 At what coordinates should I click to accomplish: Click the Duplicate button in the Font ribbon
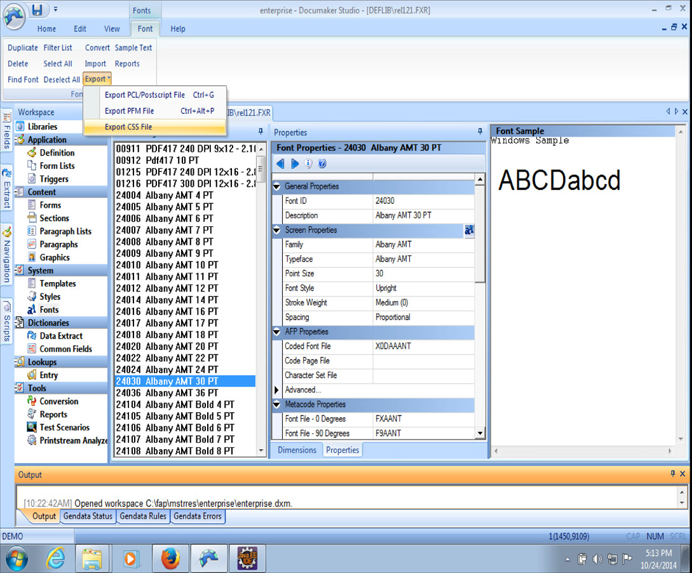pos(22,48)
